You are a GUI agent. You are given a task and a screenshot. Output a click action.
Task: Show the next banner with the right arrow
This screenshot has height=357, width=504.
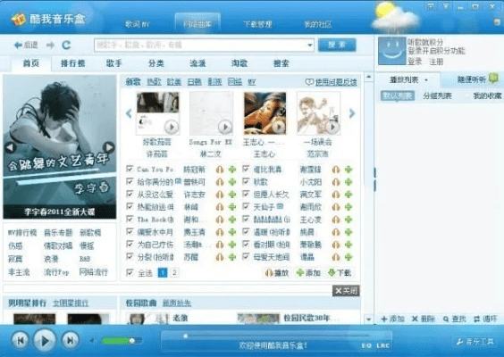click(109, 147)
